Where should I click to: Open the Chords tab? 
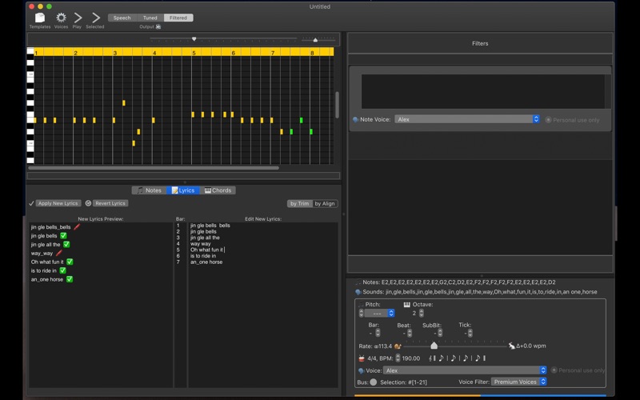(x=218, y=190)
